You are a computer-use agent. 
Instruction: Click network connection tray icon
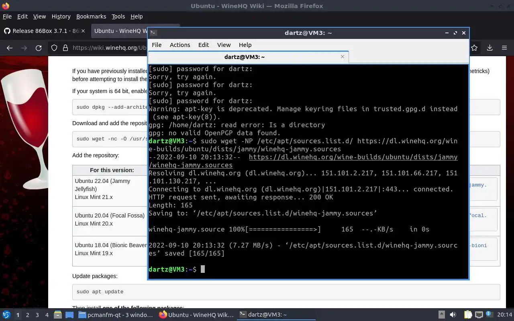[479, 315]
